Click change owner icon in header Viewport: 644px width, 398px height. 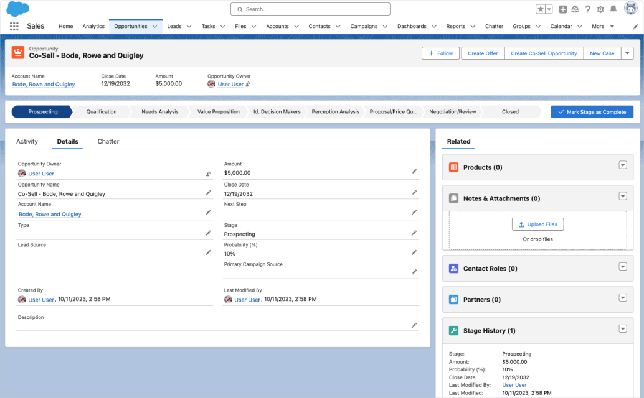click(248, 84)
